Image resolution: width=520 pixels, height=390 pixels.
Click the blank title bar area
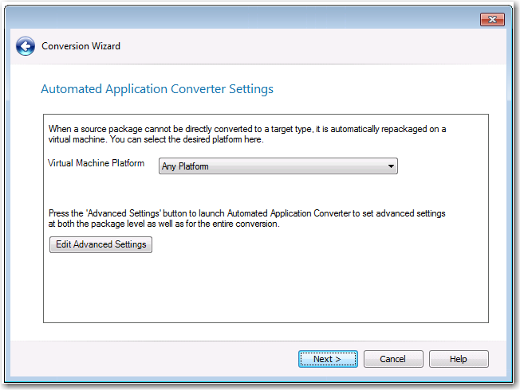[x=239, y=19]
